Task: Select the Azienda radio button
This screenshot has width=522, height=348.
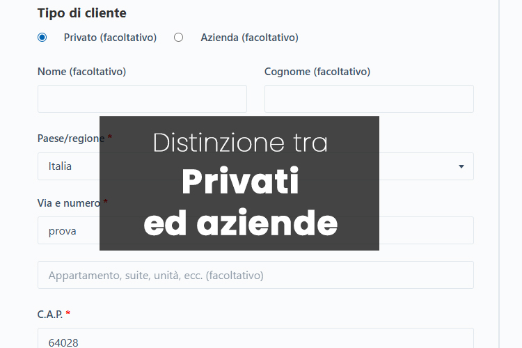Action: click(179, 38)
